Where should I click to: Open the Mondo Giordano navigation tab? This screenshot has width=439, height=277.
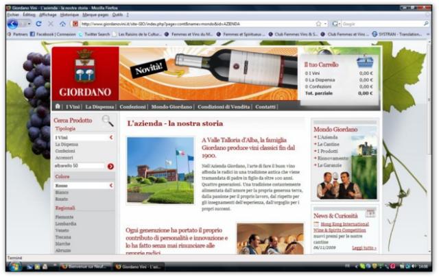click(x=171, y=106)
